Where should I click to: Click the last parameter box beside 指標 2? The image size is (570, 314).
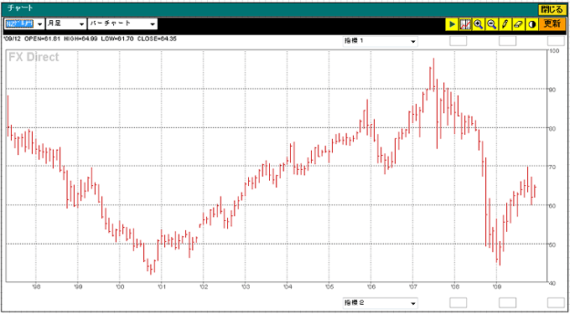point(557,303)
